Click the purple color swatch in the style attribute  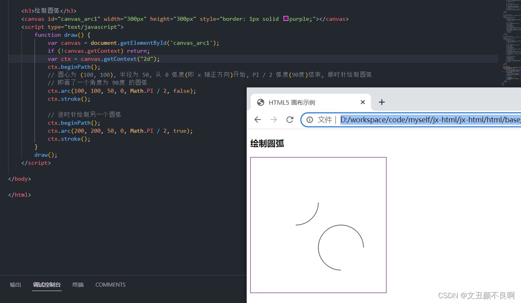point(286,18)
